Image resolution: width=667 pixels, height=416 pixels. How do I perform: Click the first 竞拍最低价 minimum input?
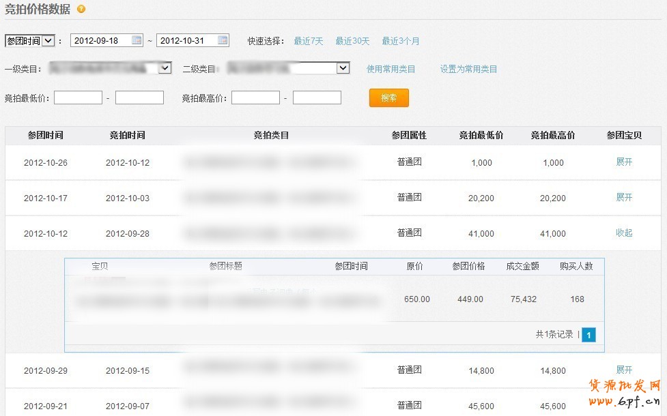78,98
